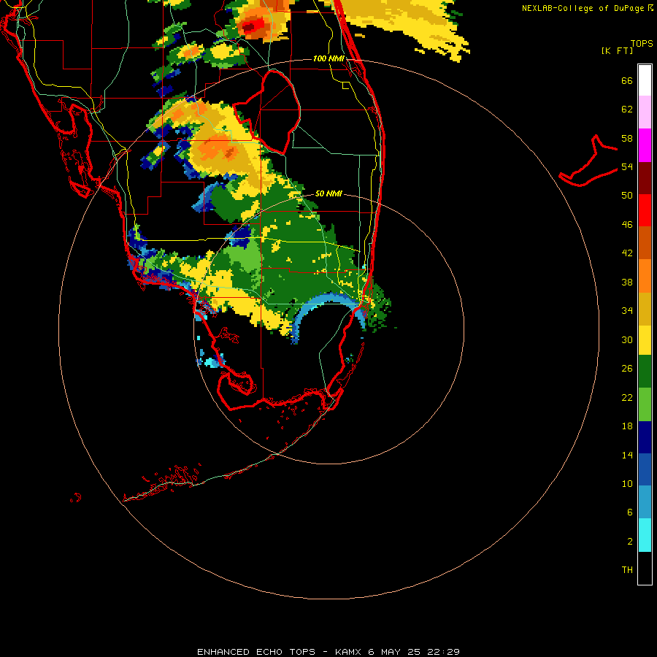Click the light green 26 legend swatch
657x657 pixels.
coord(645,404)
